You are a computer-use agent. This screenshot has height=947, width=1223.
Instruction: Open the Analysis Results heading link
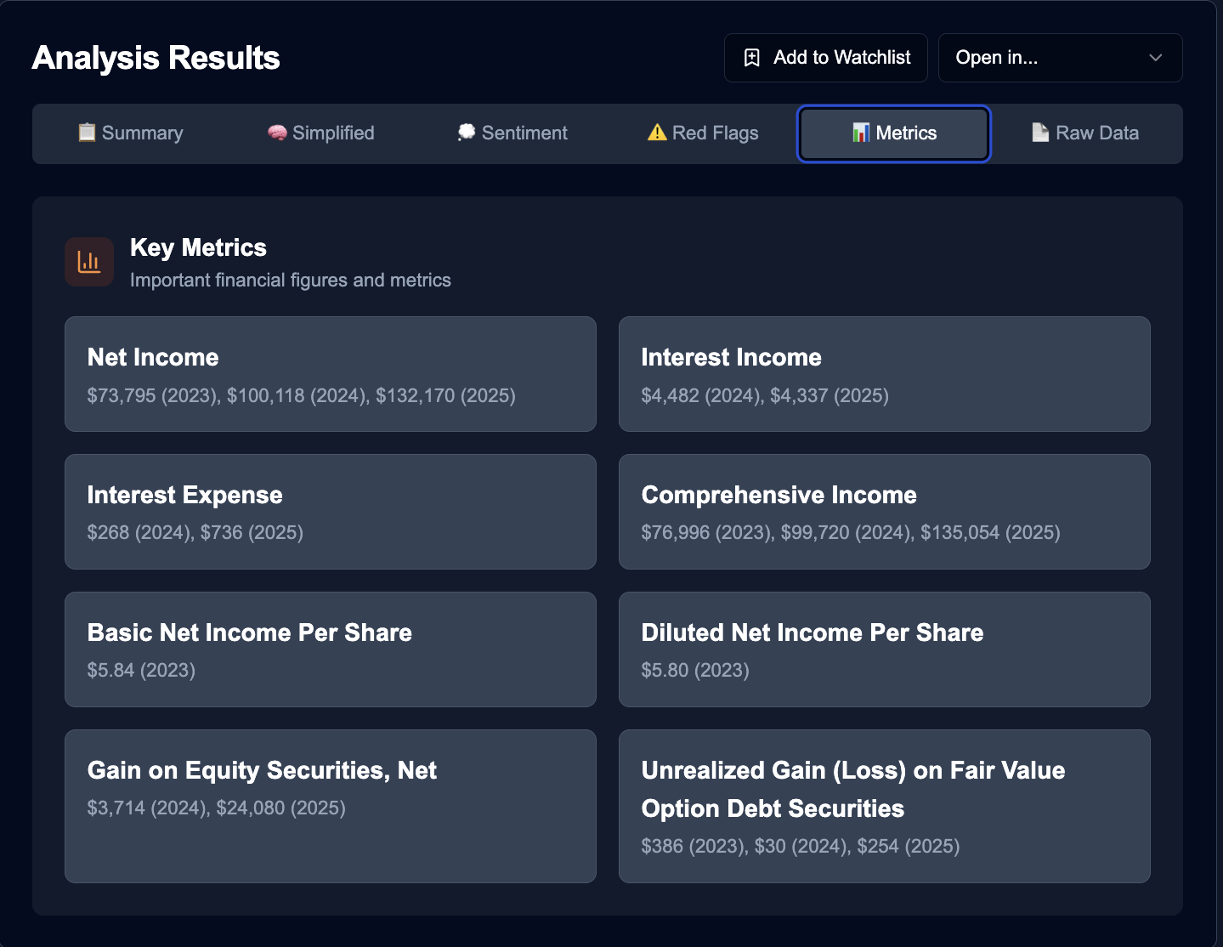[x=155, y=57]
